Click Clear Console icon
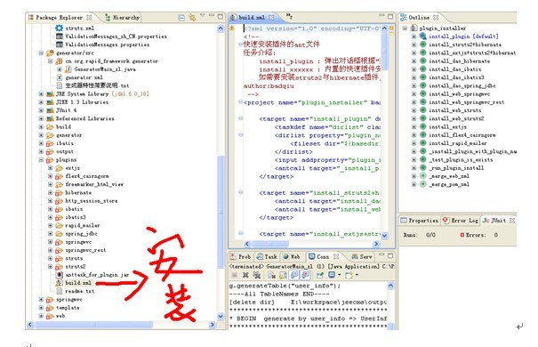The width and height of the screenshot is (538, 347). (x=272, y=275)
